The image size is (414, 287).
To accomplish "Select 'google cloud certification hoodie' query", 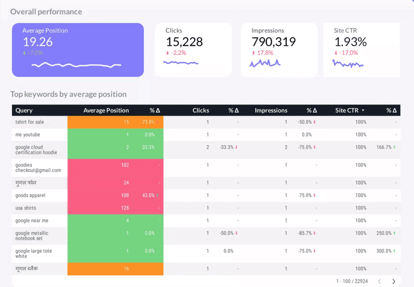I will (x=36, y=150).
